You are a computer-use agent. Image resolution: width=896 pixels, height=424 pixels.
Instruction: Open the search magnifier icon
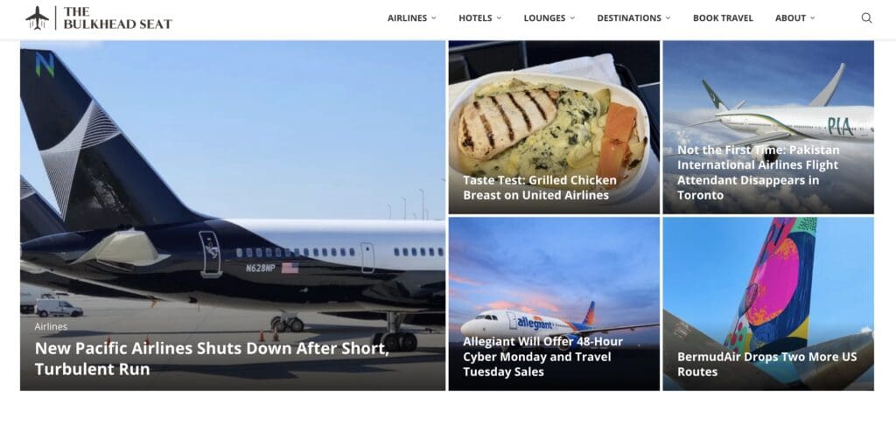coord(866,17)
